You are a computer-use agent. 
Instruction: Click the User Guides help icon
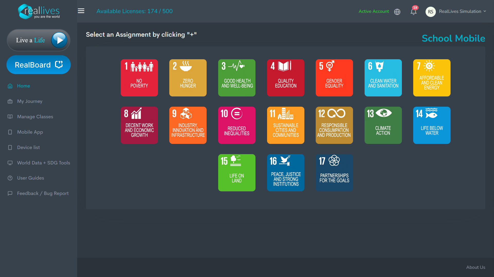[10, 178]
